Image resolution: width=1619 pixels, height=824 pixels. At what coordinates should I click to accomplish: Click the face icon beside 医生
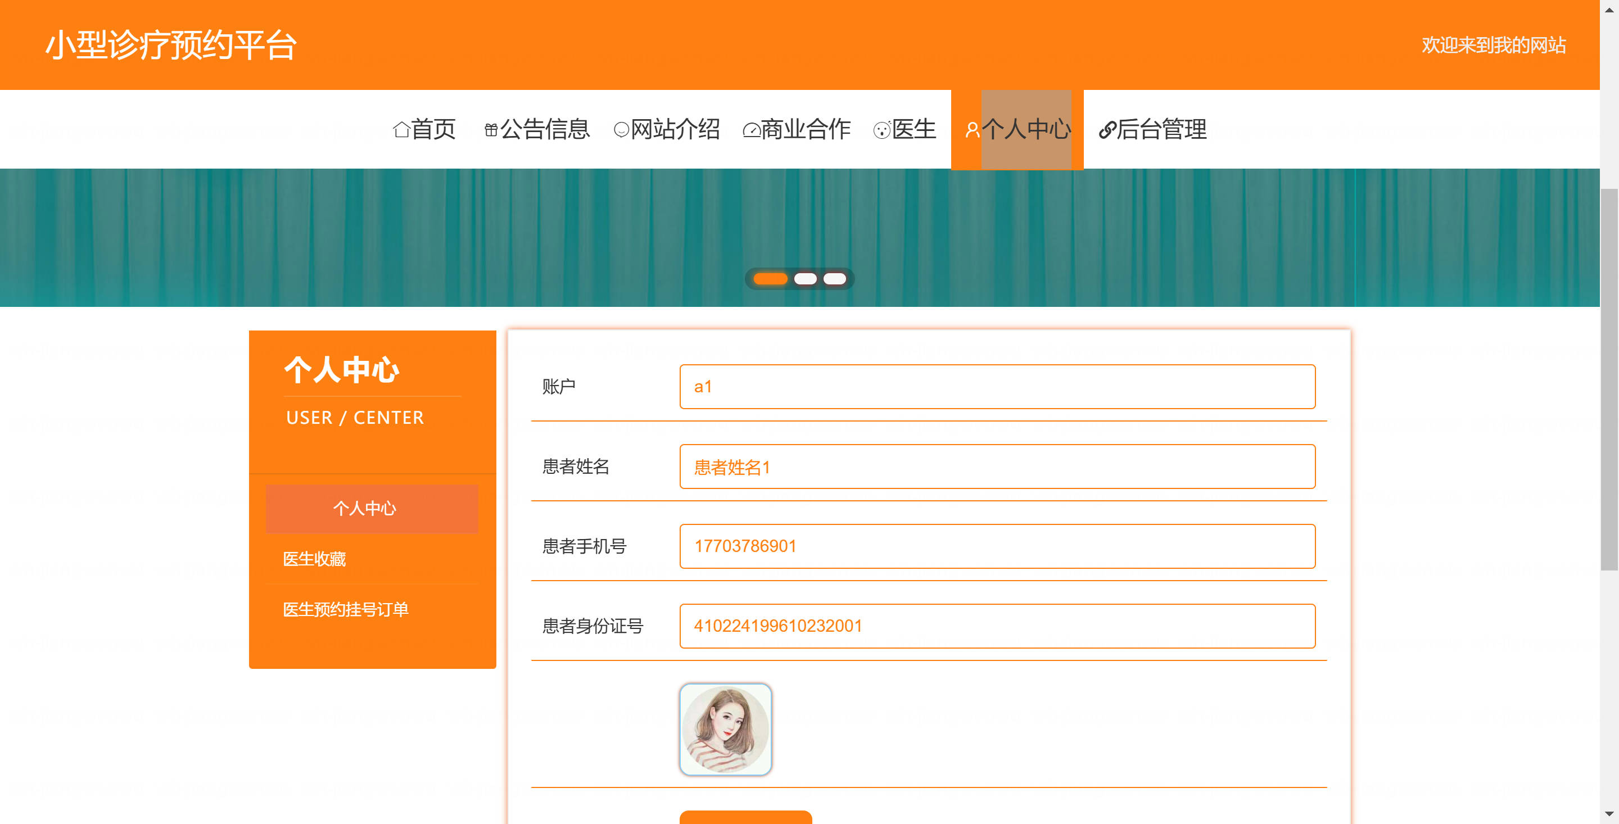pyautogui.click(x=882, y=129)
